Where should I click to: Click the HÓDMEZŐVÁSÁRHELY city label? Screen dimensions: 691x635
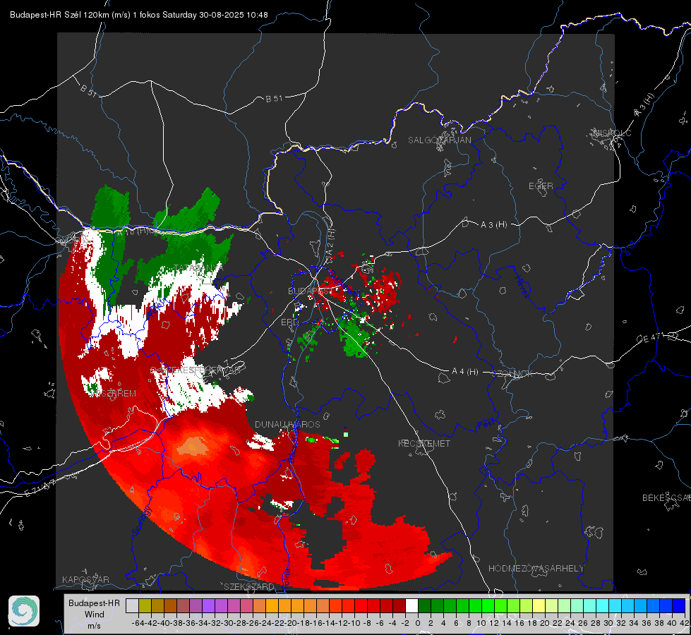[536, 569]
